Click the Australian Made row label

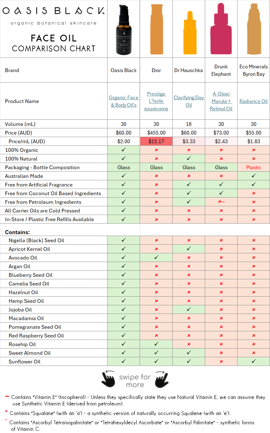click(x=24, y=176)
